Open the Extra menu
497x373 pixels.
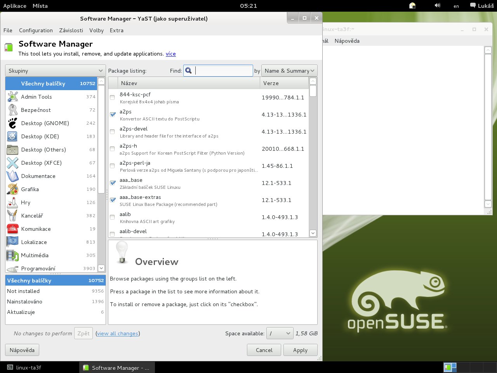pos(116,30)
